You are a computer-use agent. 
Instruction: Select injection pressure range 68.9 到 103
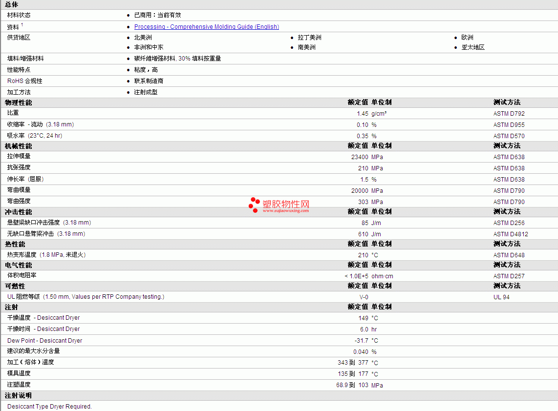pos(352,385)
